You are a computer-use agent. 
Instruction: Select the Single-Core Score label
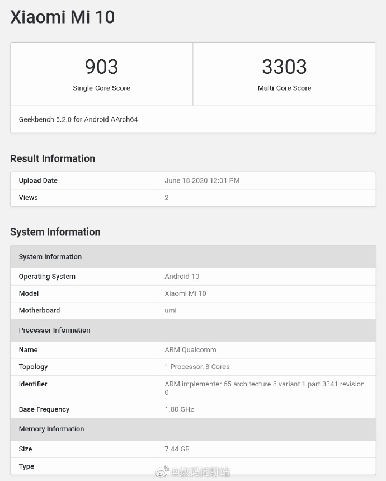point(101,88)
